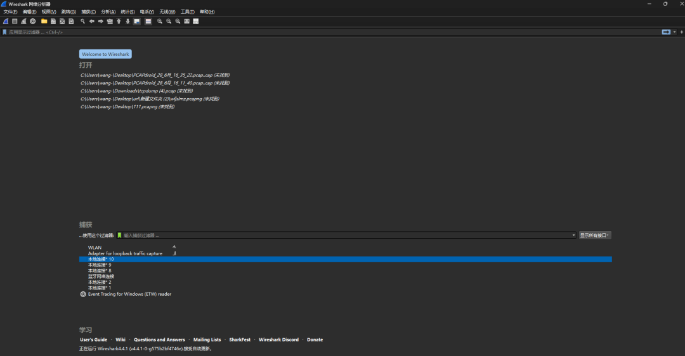This screenshot has height=356, width=685.
Task: Open the 显示所有接口 dropdown
Action: (x=594, y=235)
